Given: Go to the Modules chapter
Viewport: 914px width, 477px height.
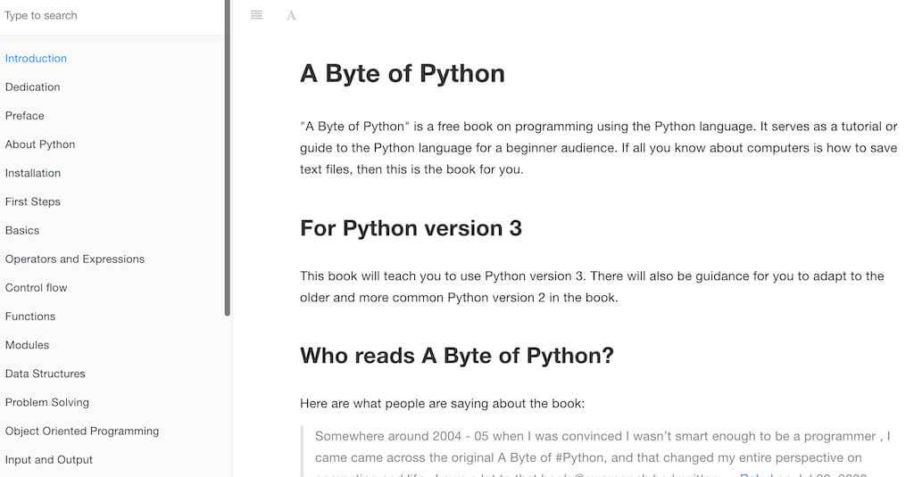Looking at the screenshot, I should point(28,345).
